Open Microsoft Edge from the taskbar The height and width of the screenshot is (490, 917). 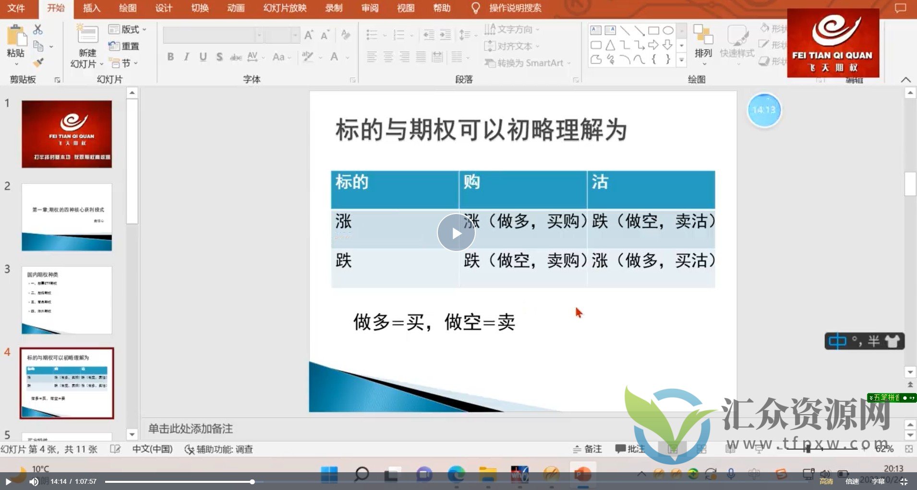click(456, 474)
